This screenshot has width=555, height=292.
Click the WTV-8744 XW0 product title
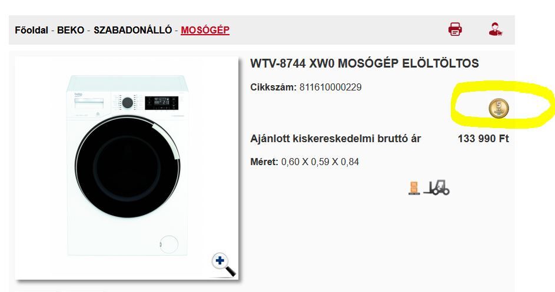[x=364, y=63]
